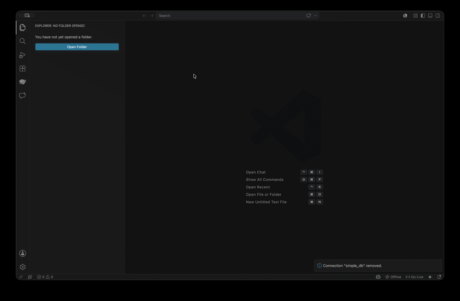This screenshot has width=460, height=301.
Task: Click the top-left title bar pill button
Action: 27,15
